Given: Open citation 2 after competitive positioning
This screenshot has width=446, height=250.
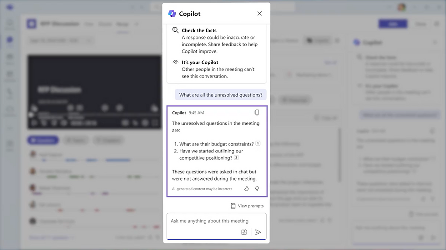Looking at the screenshot, I should point(236,157).
